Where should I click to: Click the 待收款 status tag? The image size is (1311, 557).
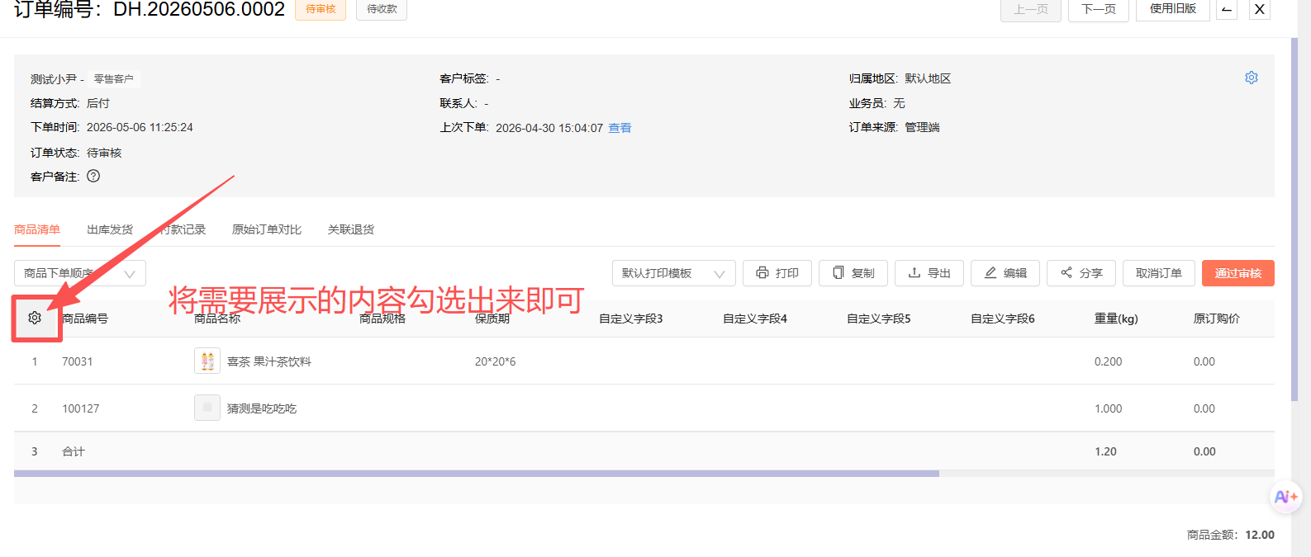382,9
